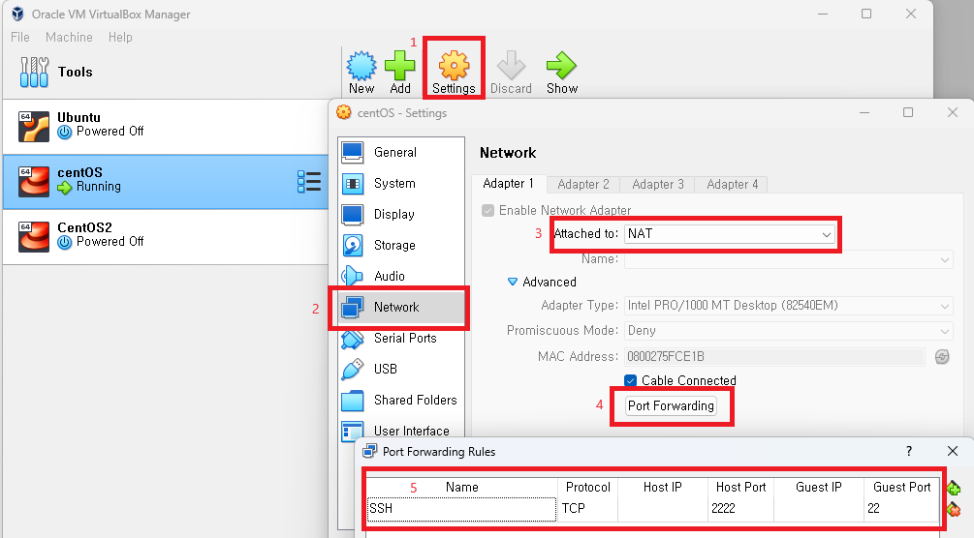Screen dimensions: 974x538
Task: Open Settings from the toolbar
Action: 454,72
